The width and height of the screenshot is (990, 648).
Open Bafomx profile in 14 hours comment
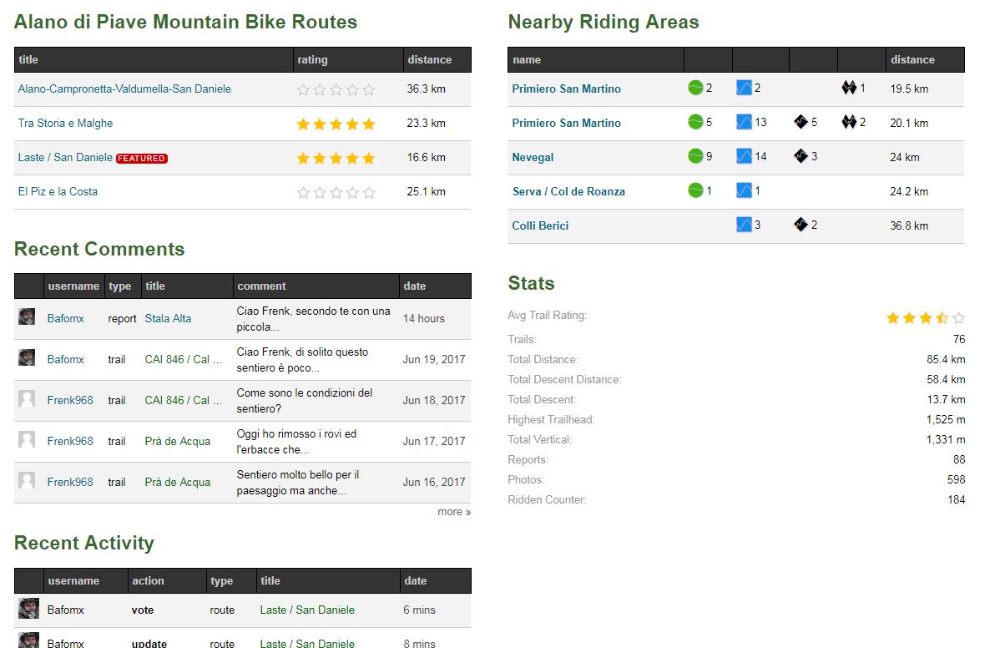pos(66,318)
